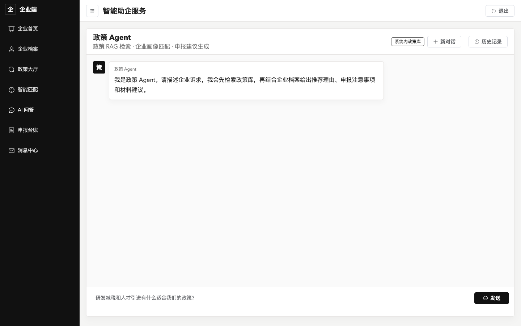Switch to AI 问答 menu item
Image resolution: width=521 pixels, height=326 pixels.
tap(40, 110)
